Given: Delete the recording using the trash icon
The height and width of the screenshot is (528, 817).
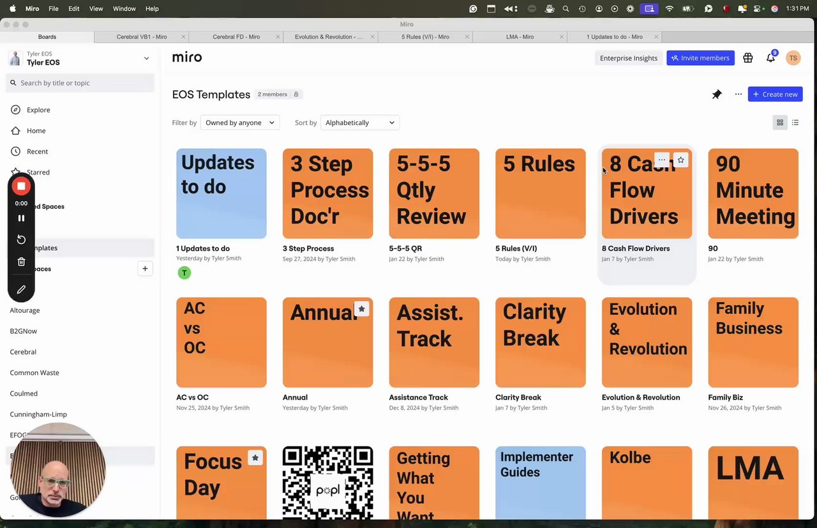Looking at the screenshot, I should click(21, 262).
